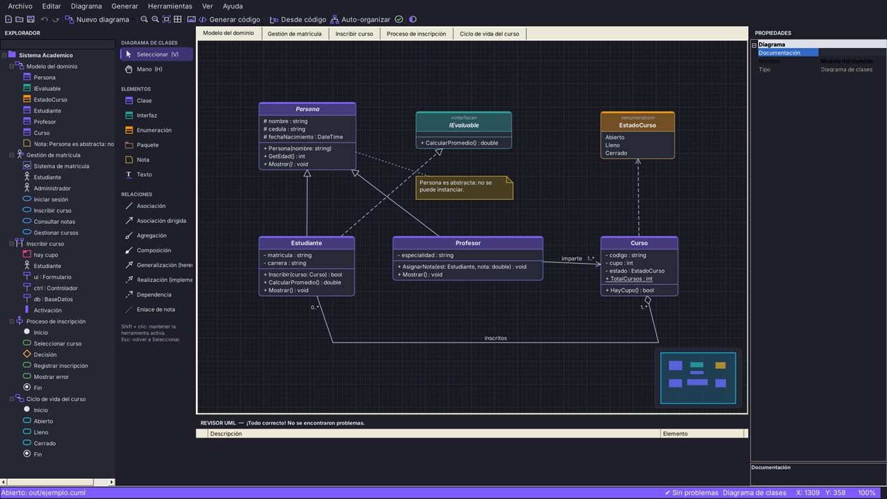Click the save diskette icon
This screenshot has width=887, height=499.
[30, 20]
